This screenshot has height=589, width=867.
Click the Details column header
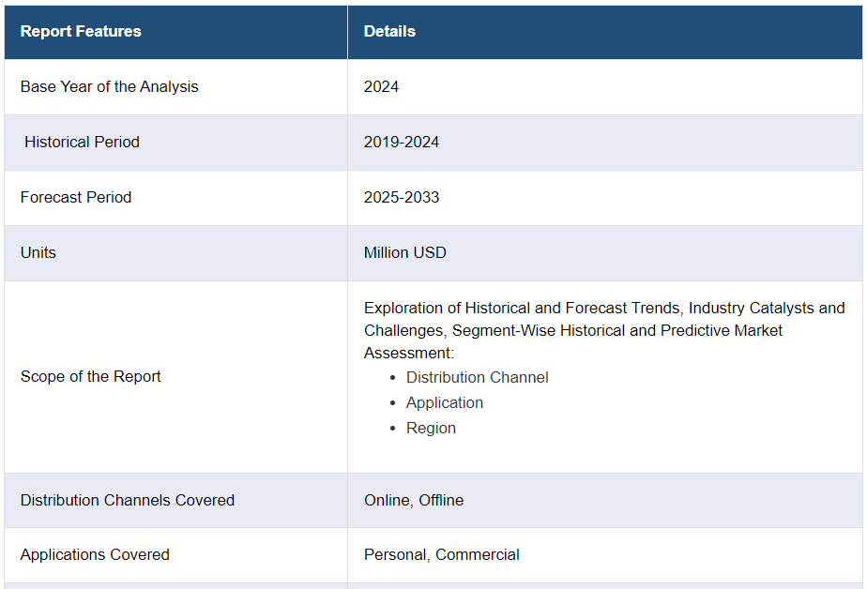389,31
